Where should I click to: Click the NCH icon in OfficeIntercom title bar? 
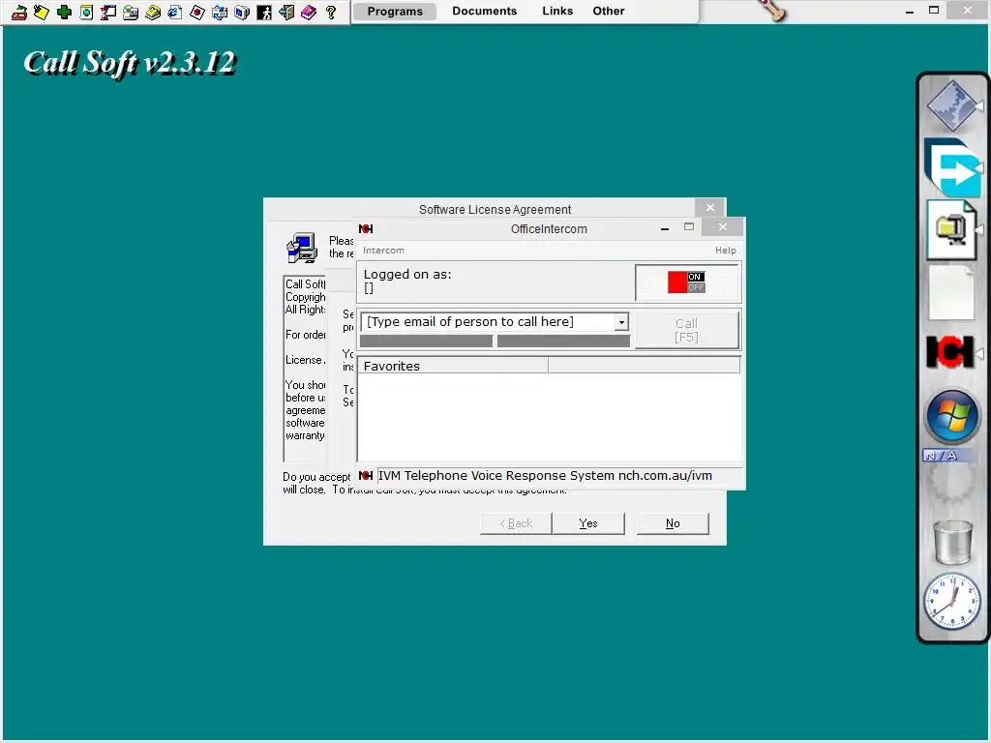coord(366,228)
